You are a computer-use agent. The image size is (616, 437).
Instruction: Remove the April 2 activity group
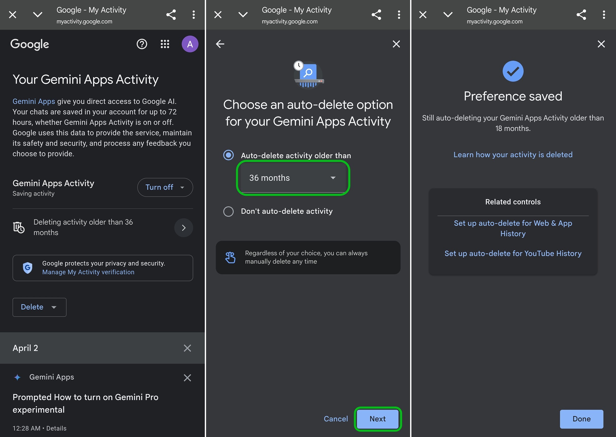pyautogui.click(x=187, y=348)
